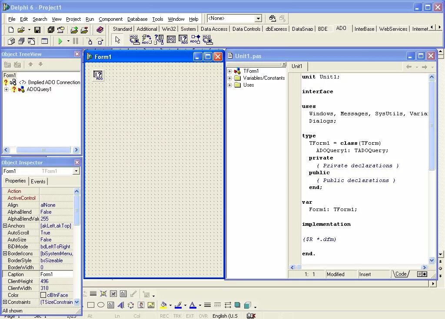Open the Project menu

pyautogui.click(x=73, y=19)
